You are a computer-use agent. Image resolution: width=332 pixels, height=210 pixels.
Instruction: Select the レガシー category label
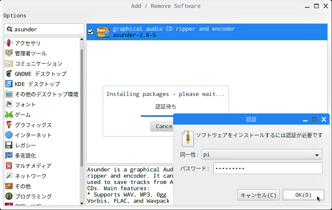pyautogui.click(x=25, y=145)
